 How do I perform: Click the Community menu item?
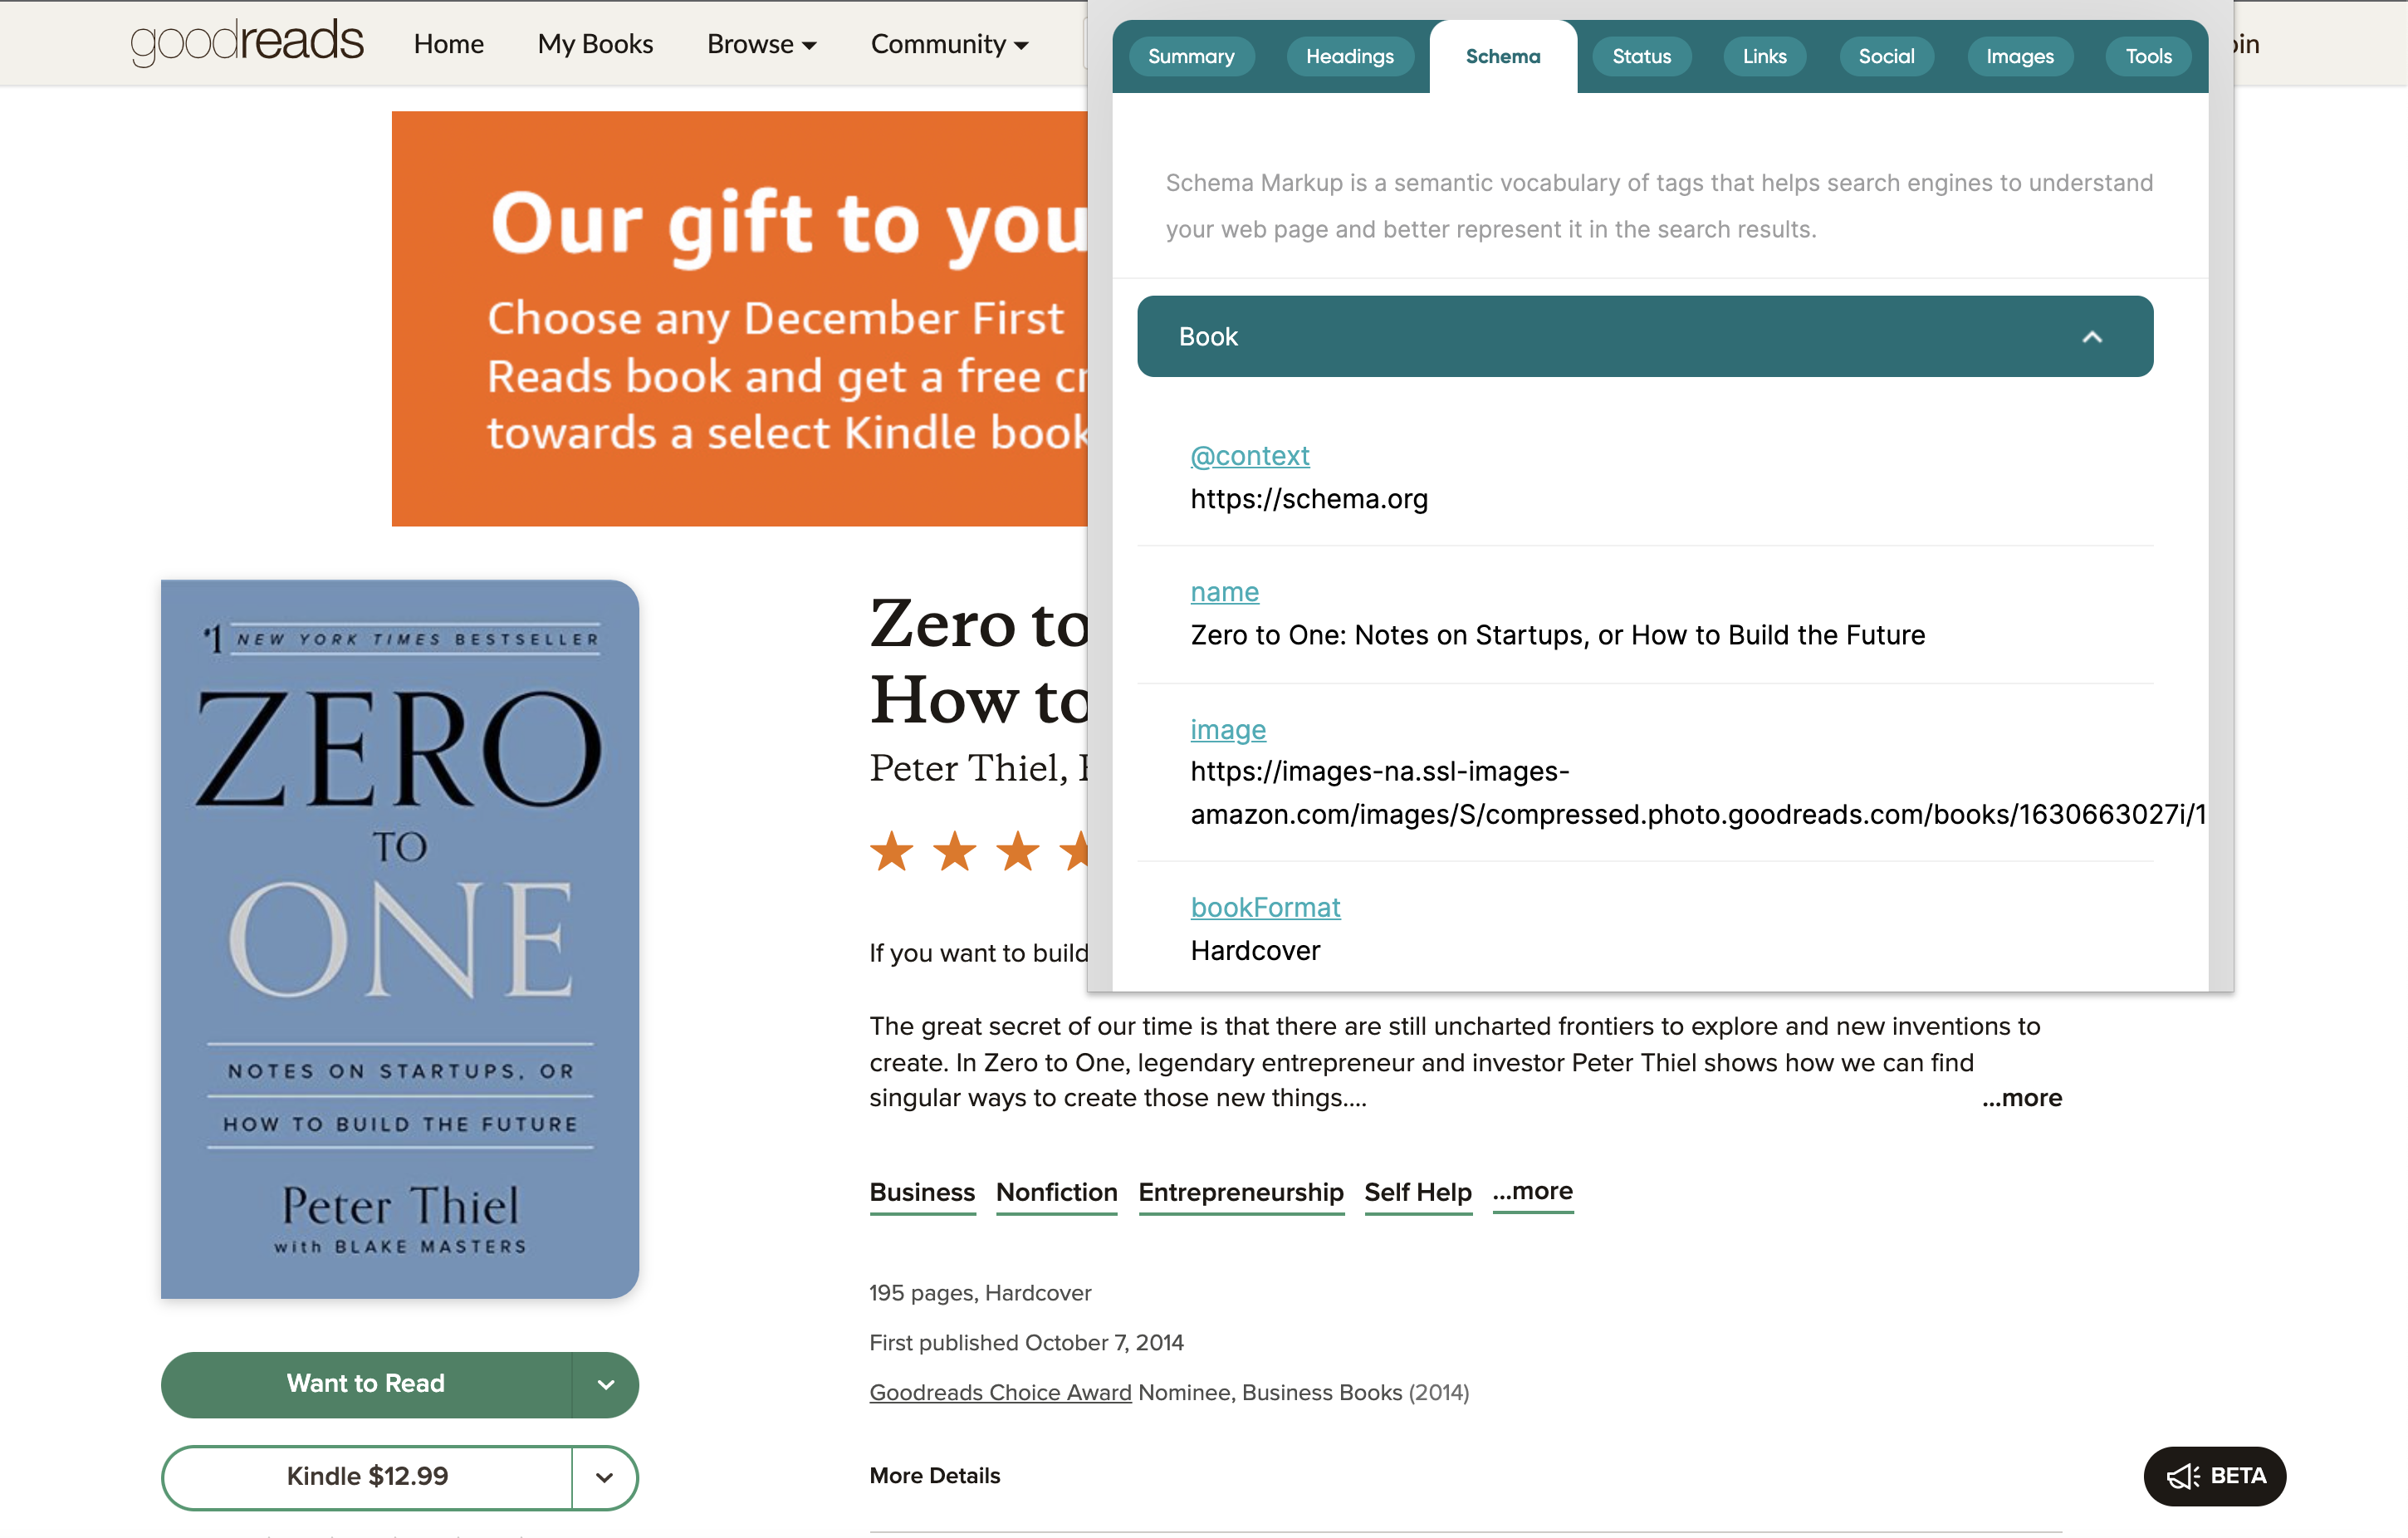[947, 42]
